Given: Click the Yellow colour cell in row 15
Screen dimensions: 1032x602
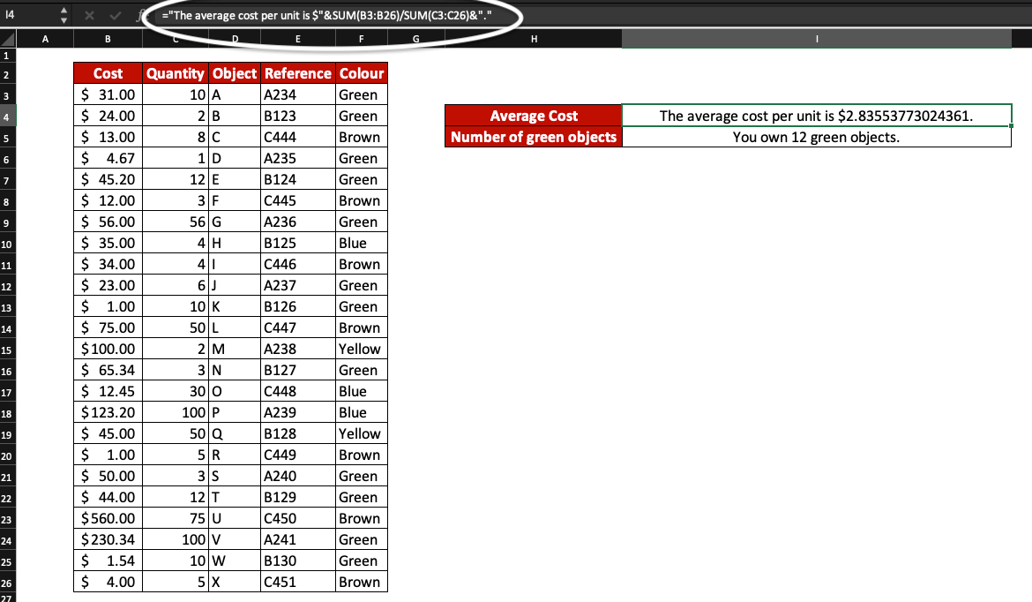Looking at the screenshot, I should pos(360,349).
